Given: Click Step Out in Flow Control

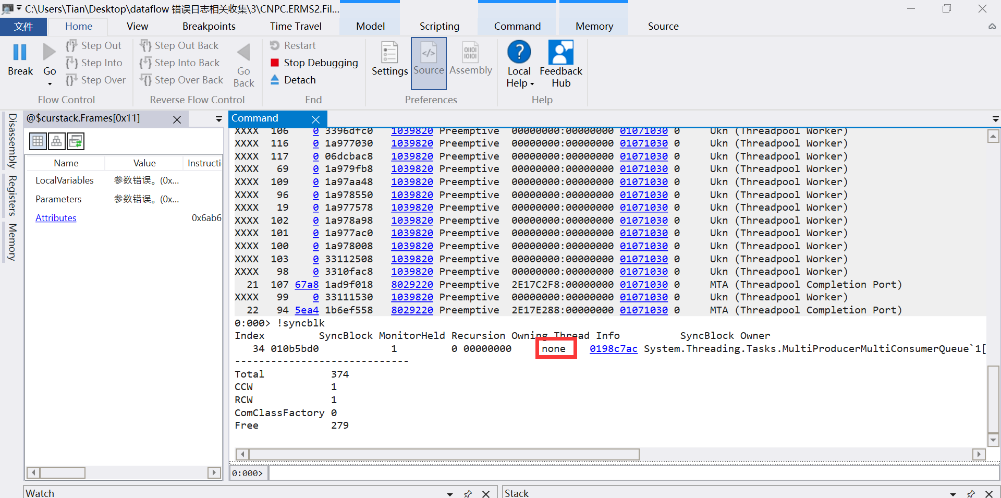Looking at the screenshot, I should pos(94,46).
